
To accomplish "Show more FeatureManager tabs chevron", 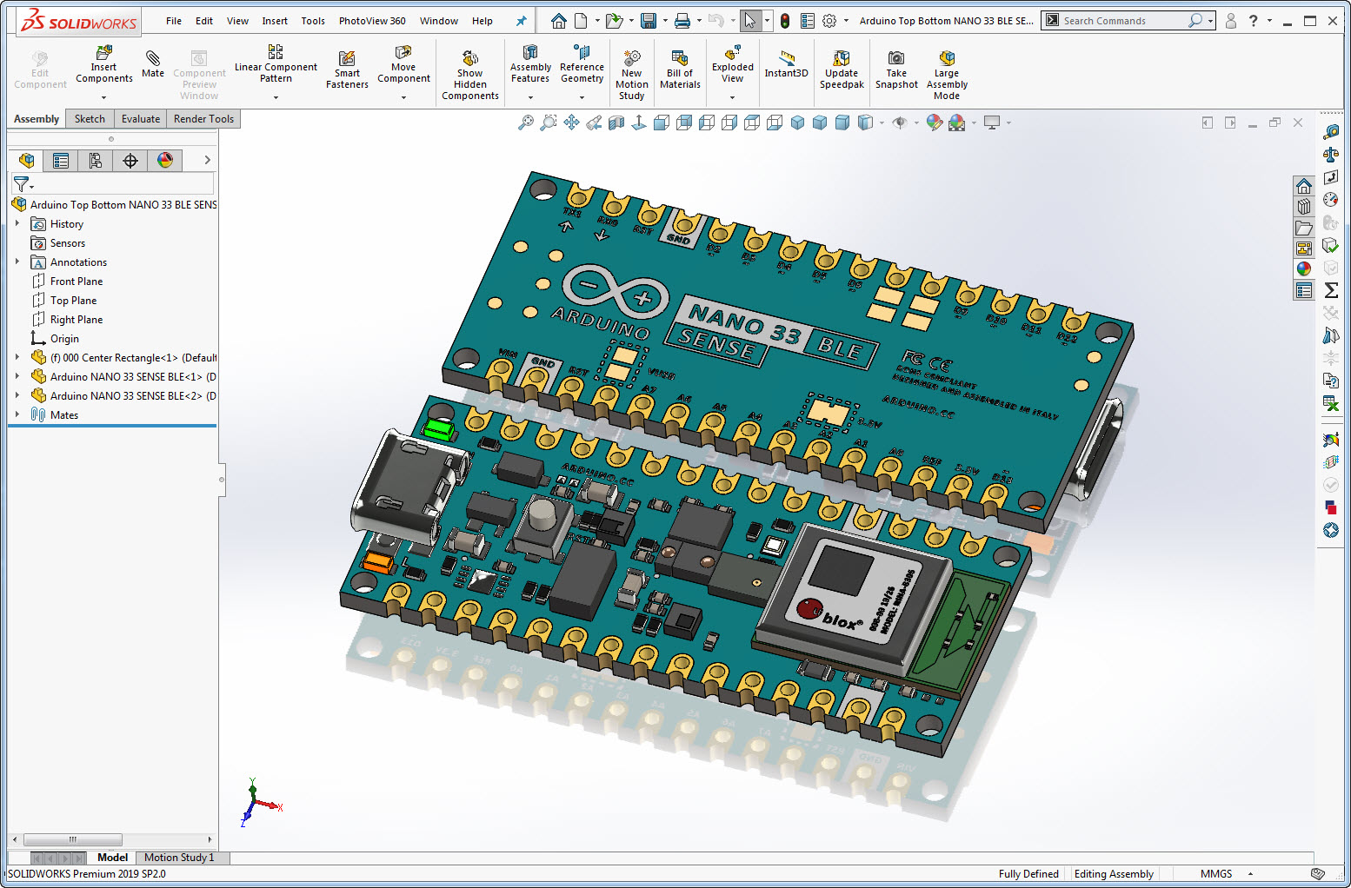I will (207, 160).
